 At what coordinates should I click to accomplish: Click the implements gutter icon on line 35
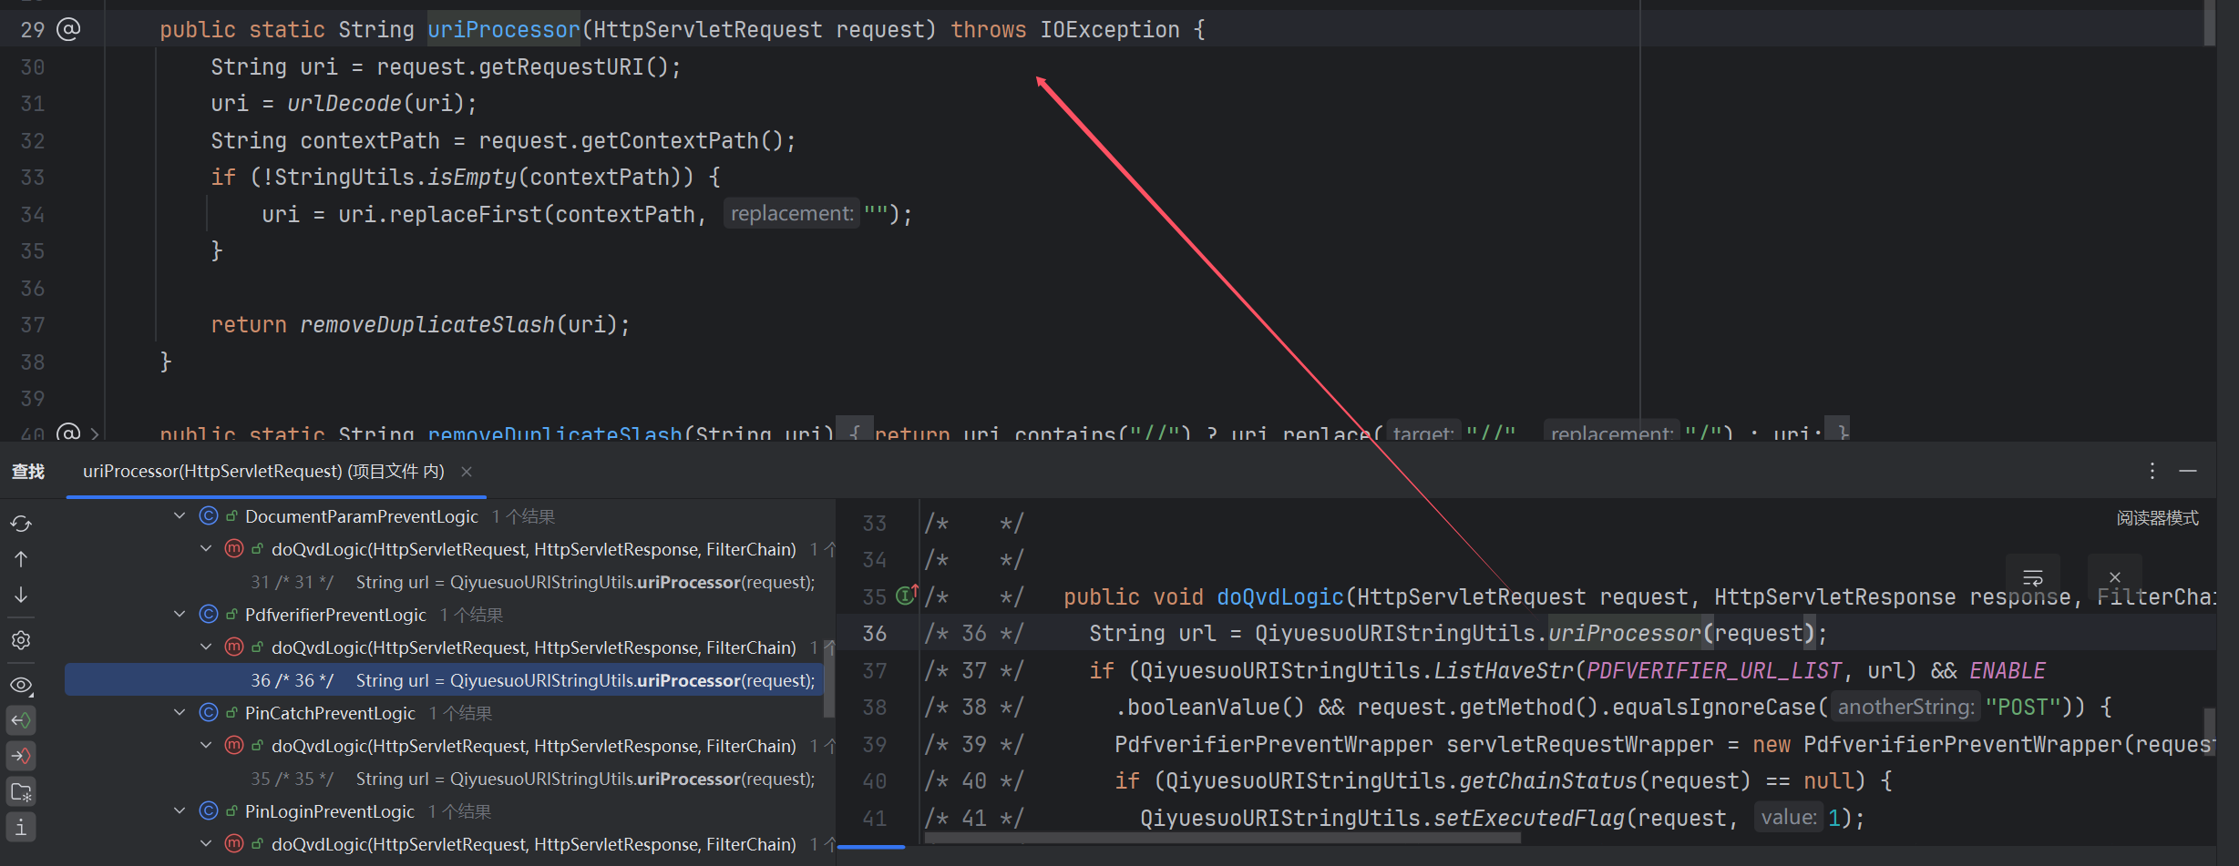click(905, 596)
